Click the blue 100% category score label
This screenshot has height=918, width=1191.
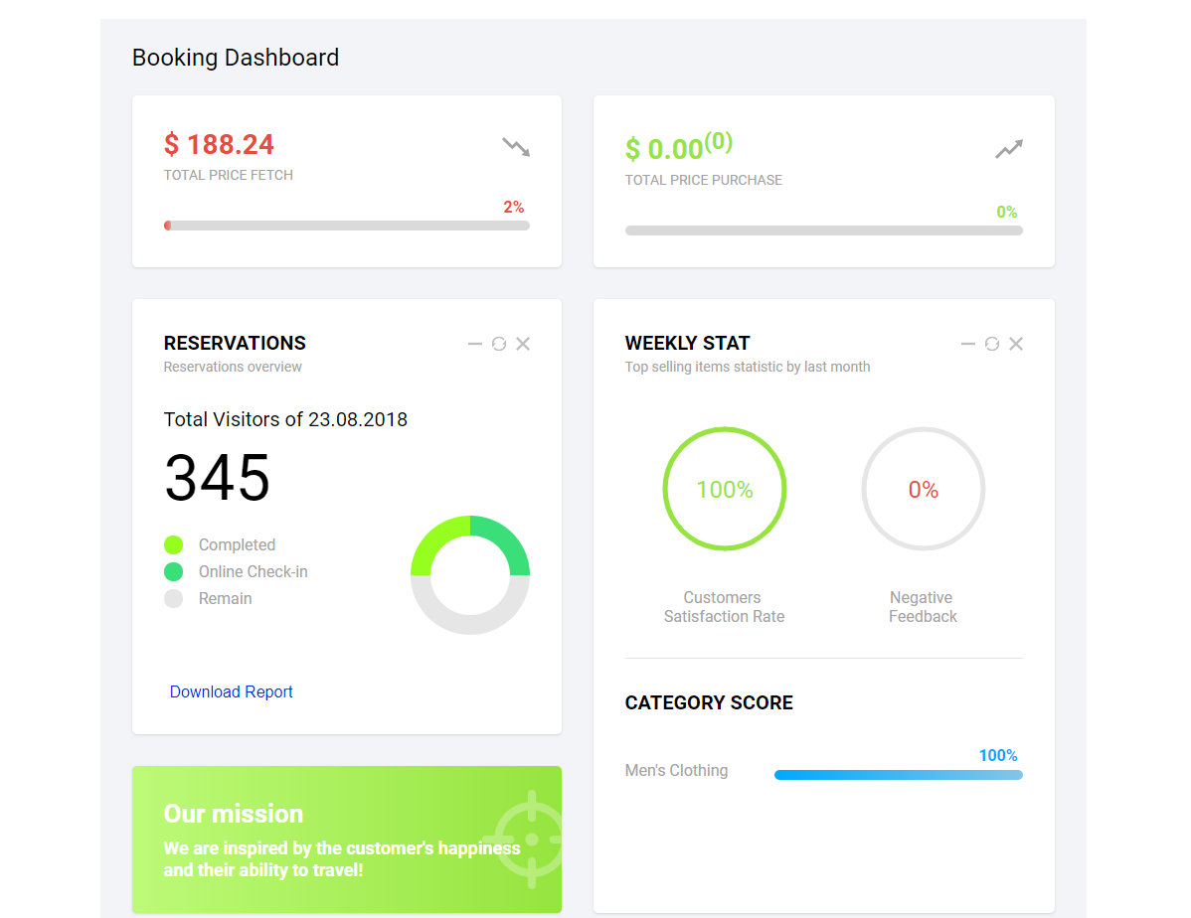(997, 755)
